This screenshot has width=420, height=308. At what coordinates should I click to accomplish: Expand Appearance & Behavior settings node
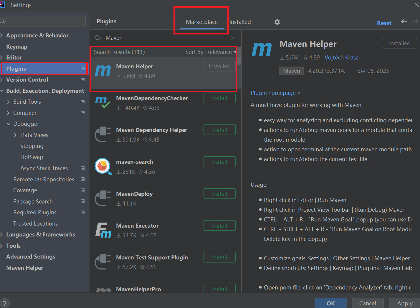[1, 35]
